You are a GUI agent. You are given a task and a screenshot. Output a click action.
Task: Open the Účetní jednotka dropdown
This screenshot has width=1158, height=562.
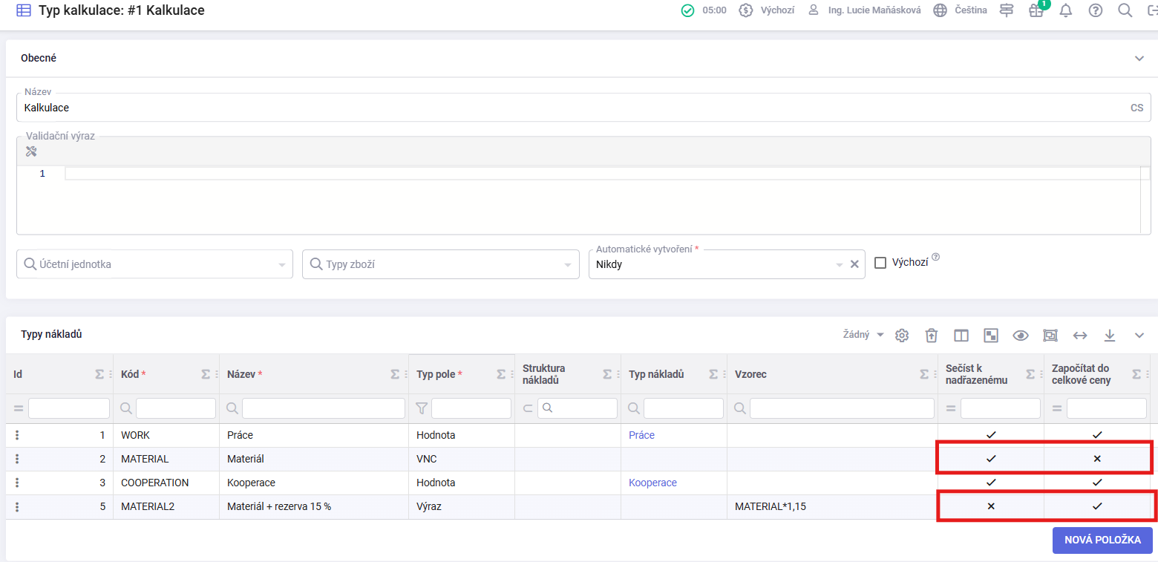point(154,264)
